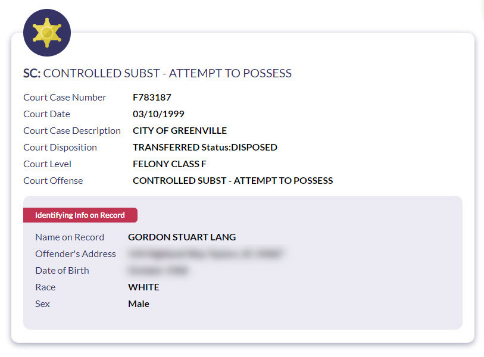
Task: Click the blurred date of birth value
Action: [x=158, y=271]
